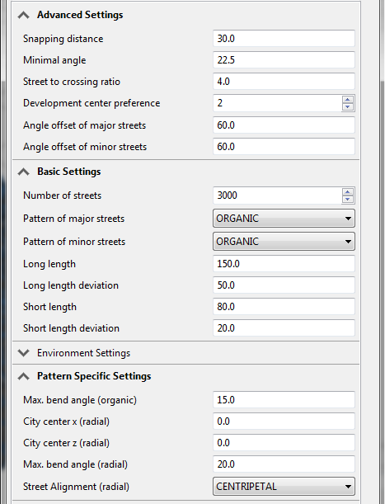Edit the Max. bend angle (organic) field
The width and height of the screenshot is (385, 504).
284,400
